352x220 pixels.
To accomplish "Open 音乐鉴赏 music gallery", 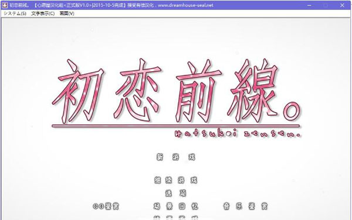I will click(x=246, y=206).
